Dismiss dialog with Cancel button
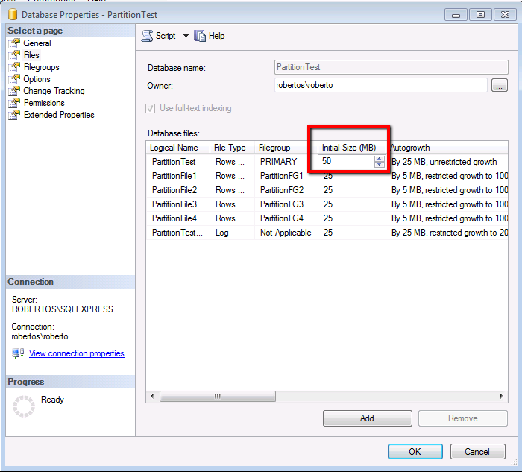This screenshot has width=522, height=472. click(x=477, y=452)
